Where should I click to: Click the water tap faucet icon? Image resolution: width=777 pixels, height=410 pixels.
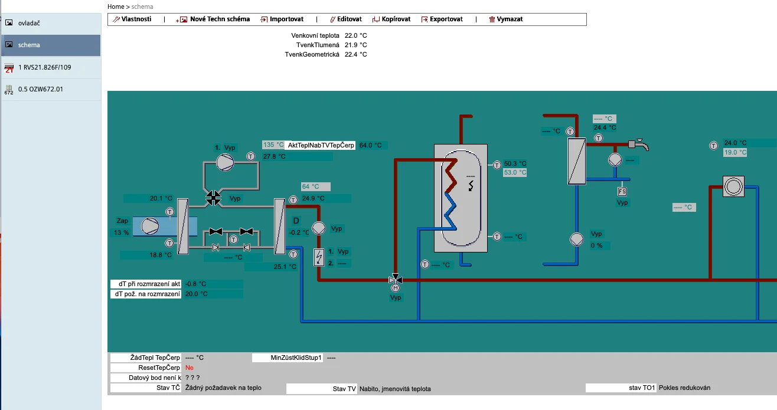pos(638,145)
